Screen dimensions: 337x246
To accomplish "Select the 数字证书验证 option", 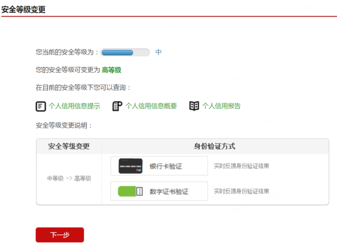I will (159, 191).
